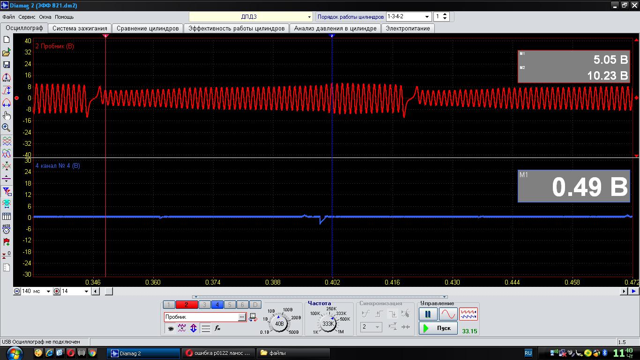
Task: Click the auto-scale amplitude icon
Action: click(7, 77)
